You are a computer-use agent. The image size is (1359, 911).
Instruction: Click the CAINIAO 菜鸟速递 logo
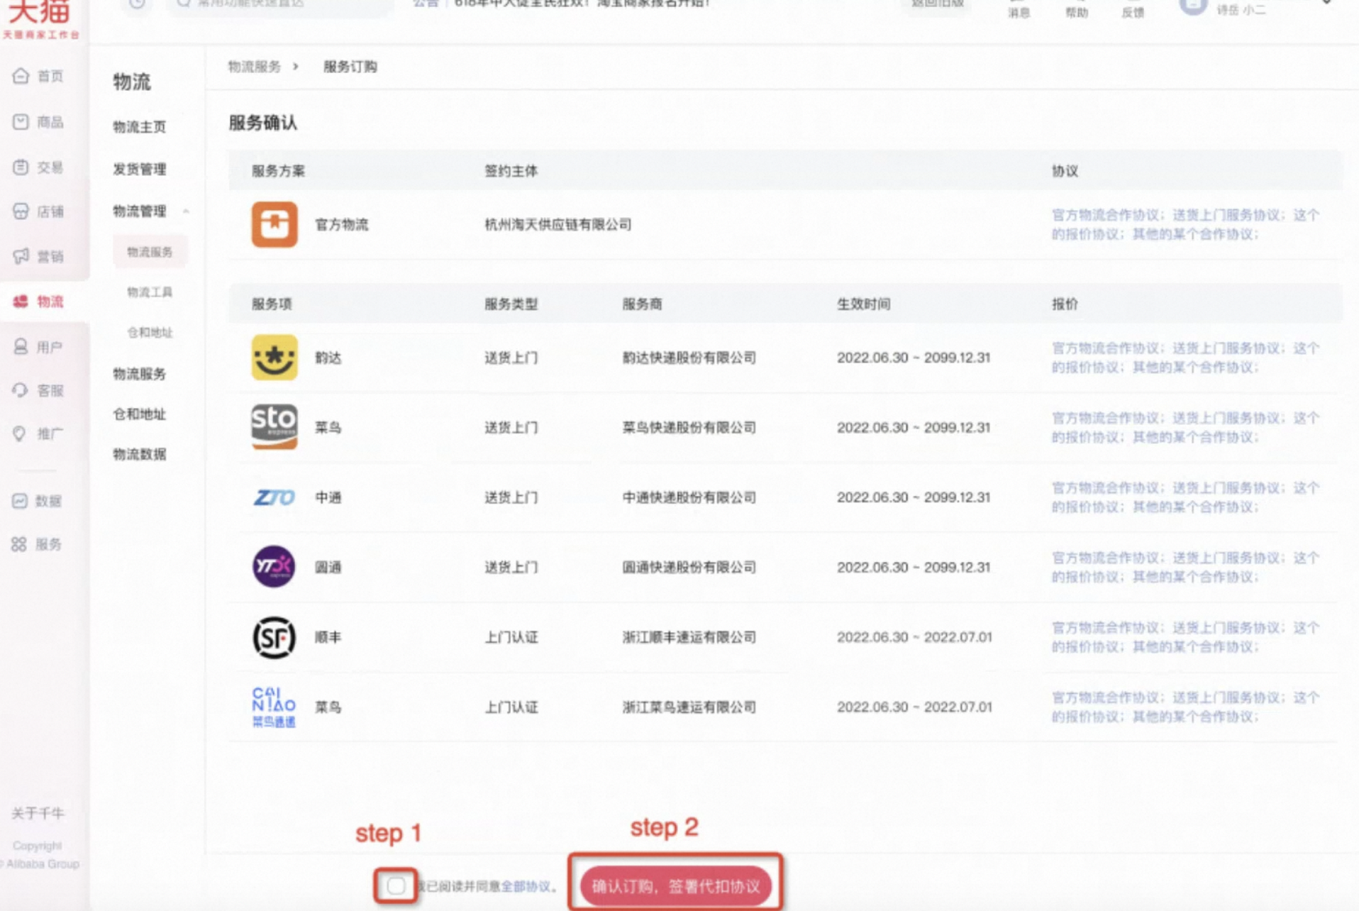coord(274,707)
